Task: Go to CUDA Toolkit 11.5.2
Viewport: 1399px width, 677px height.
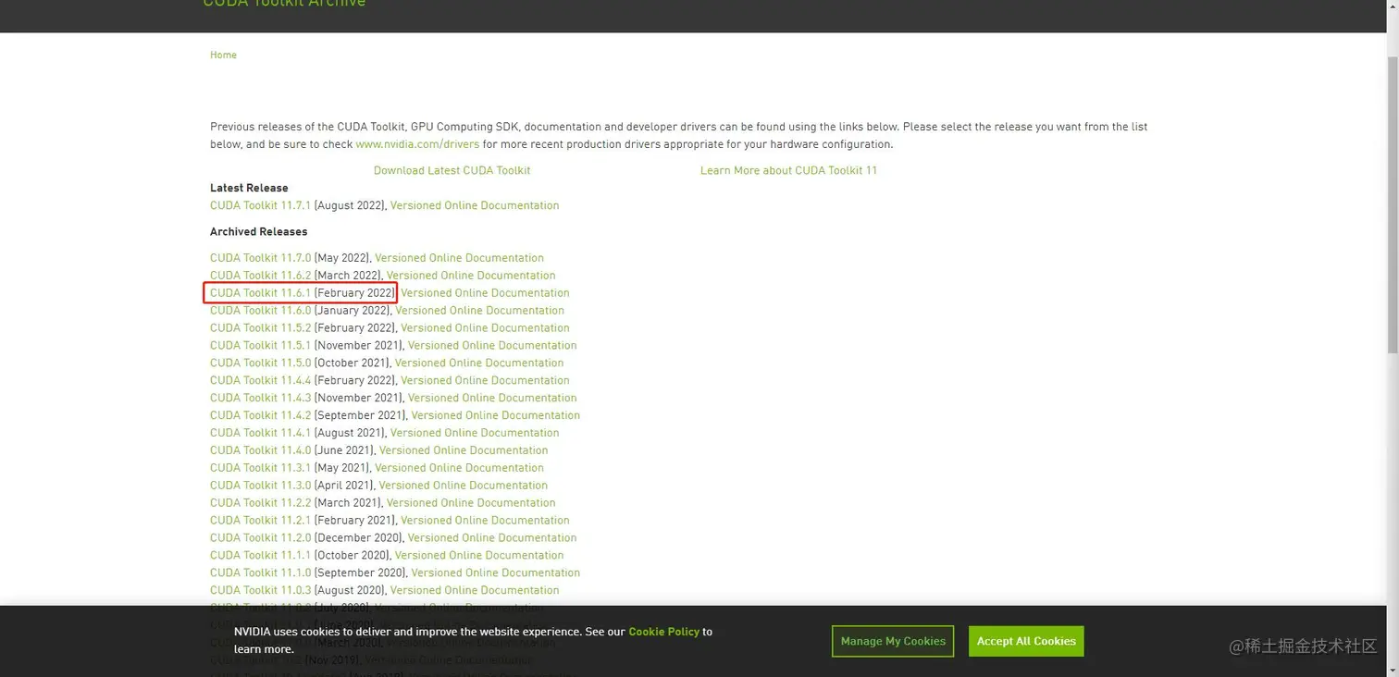Action: pyautogui.click(x=260, y=328)
